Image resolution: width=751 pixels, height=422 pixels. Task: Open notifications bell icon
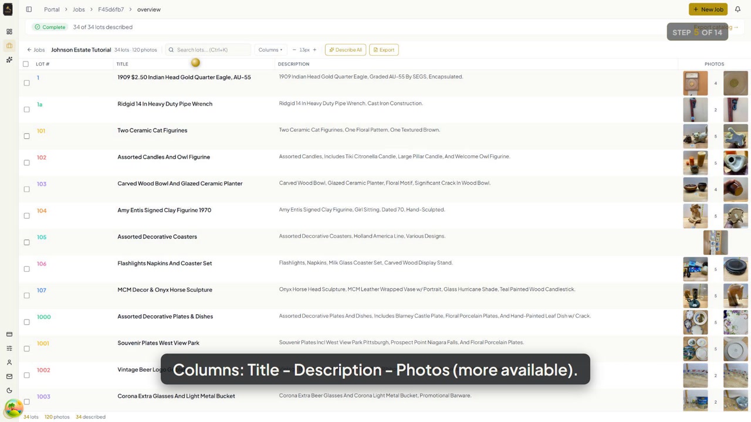[x=738, y=9]
